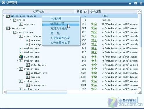
Task: Click the icon of svchost.exe with ID 720
Action: click(x=21, y=53)
